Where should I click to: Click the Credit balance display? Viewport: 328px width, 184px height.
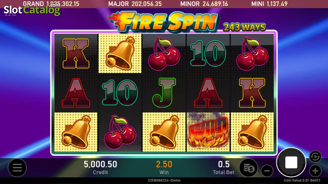(x=100, y=167)
